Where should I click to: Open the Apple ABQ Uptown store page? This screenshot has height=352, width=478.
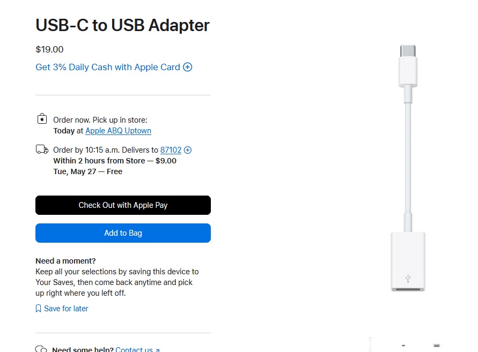pyautogui.click(x=118, y=131)
